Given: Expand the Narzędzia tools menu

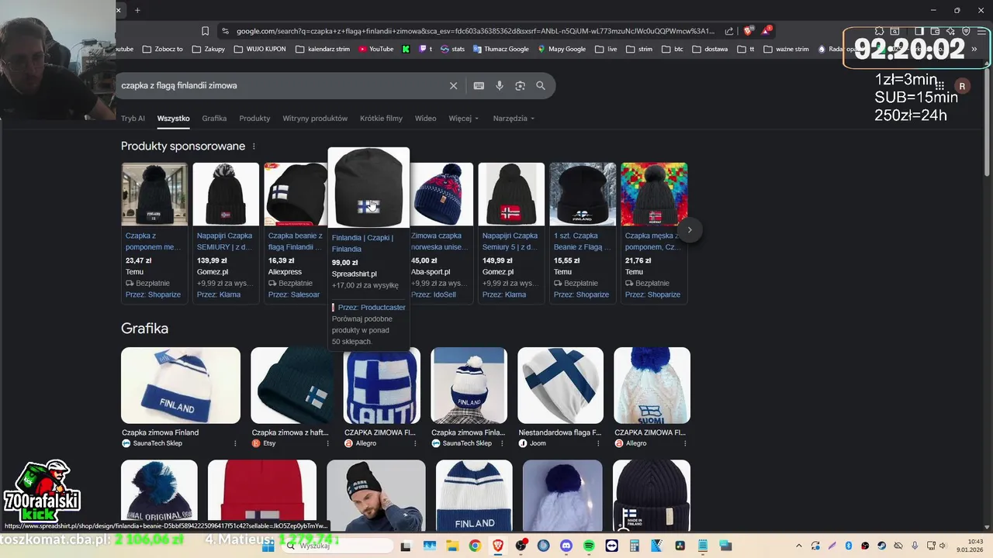Looking at the screenshot, I should tap(514, 119).
